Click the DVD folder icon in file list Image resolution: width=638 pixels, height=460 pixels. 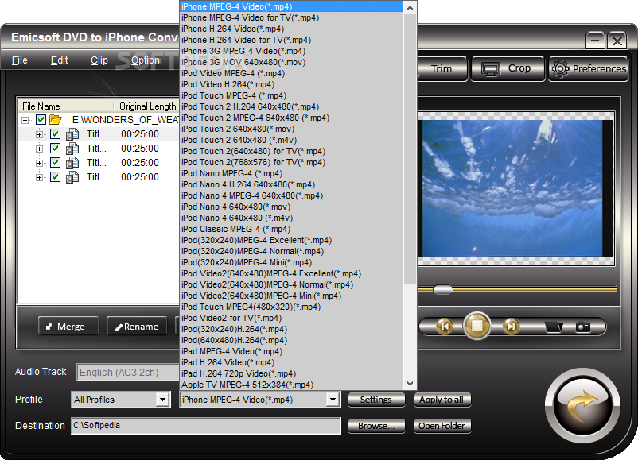point(56,119)
